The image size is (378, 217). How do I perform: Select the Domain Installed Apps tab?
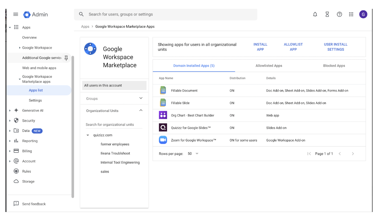pyautogui.click(x=194, y=66)
